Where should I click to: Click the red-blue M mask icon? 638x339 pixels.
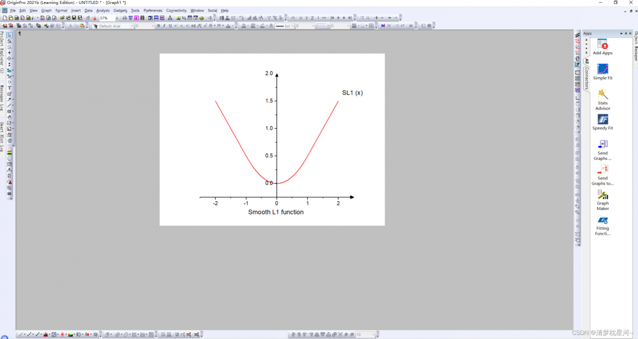[x=383, y=26]
